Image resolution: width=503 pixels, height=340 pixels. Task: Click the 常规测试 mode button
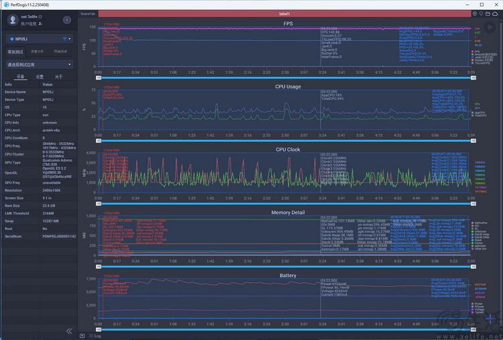[x=15, y=52]
